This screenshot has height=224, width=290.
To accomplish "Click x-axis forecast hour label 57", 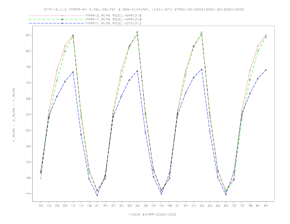I will coord(194,206).
